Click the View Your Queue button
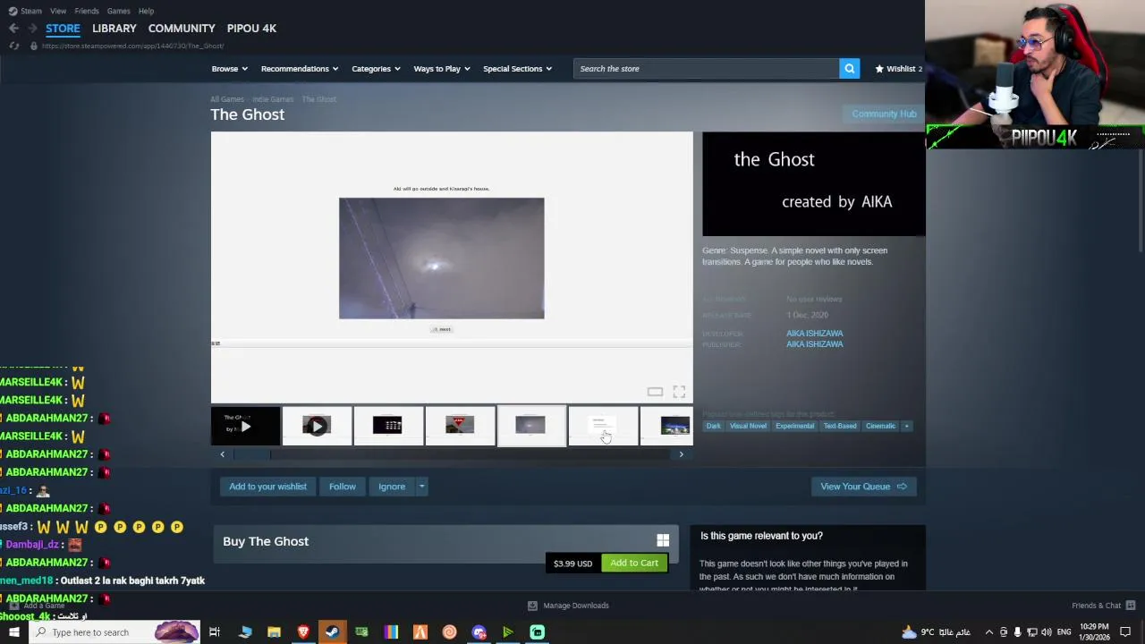The width and height of the screenshot is (1145, 644). pos(863,487)
